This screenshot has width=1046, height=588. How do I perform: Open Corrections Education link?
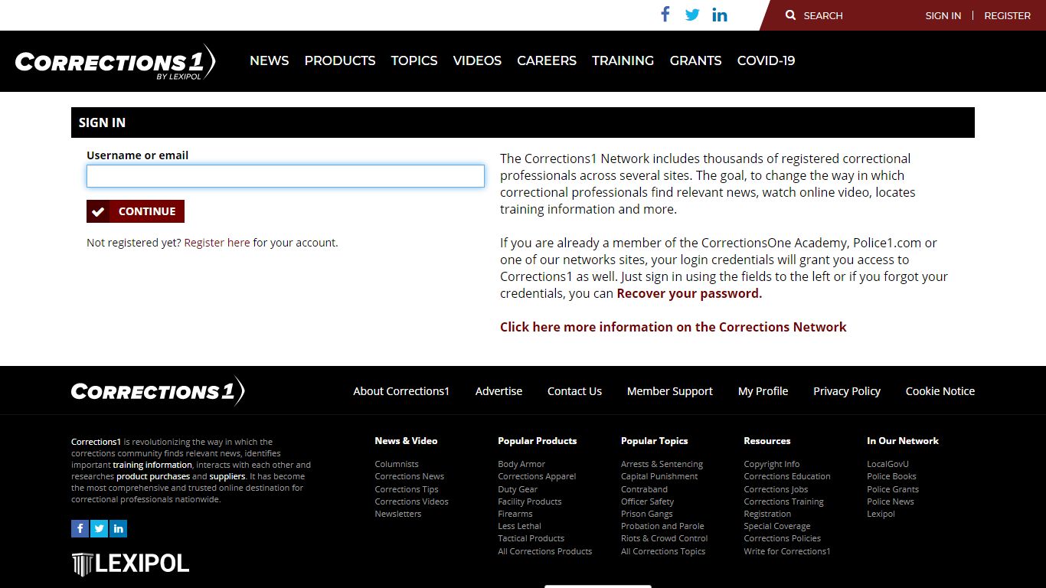point(787,476)
